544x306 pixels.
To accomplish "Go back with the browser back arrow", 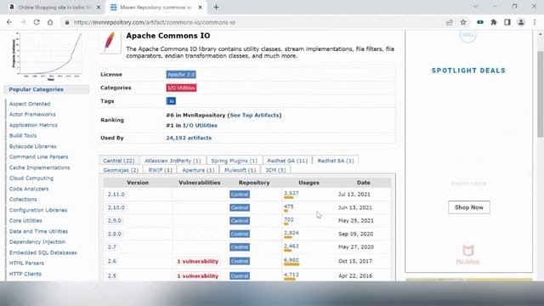I will coord(9,22).
